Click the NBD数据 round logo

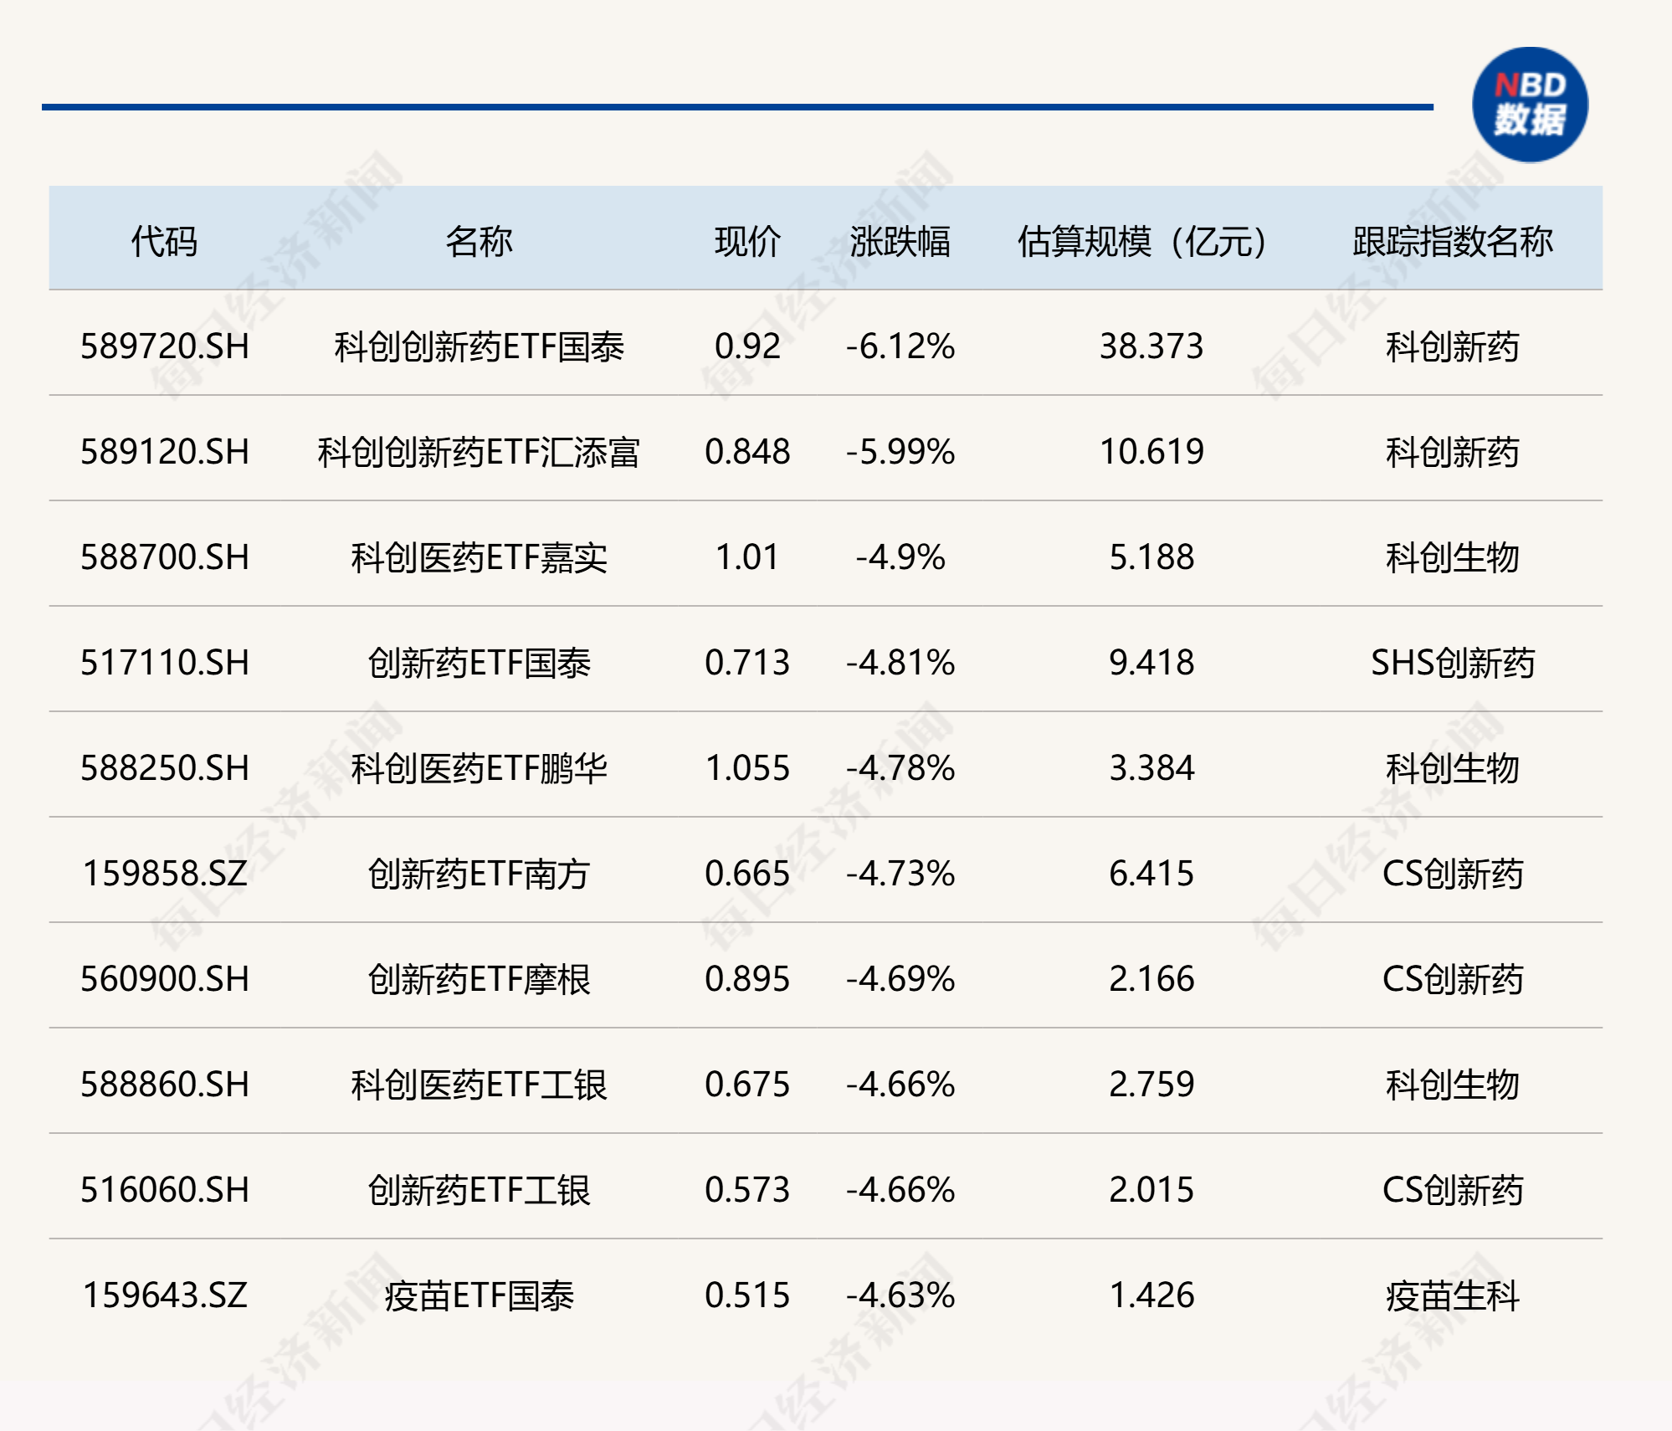coord(1530,105)
